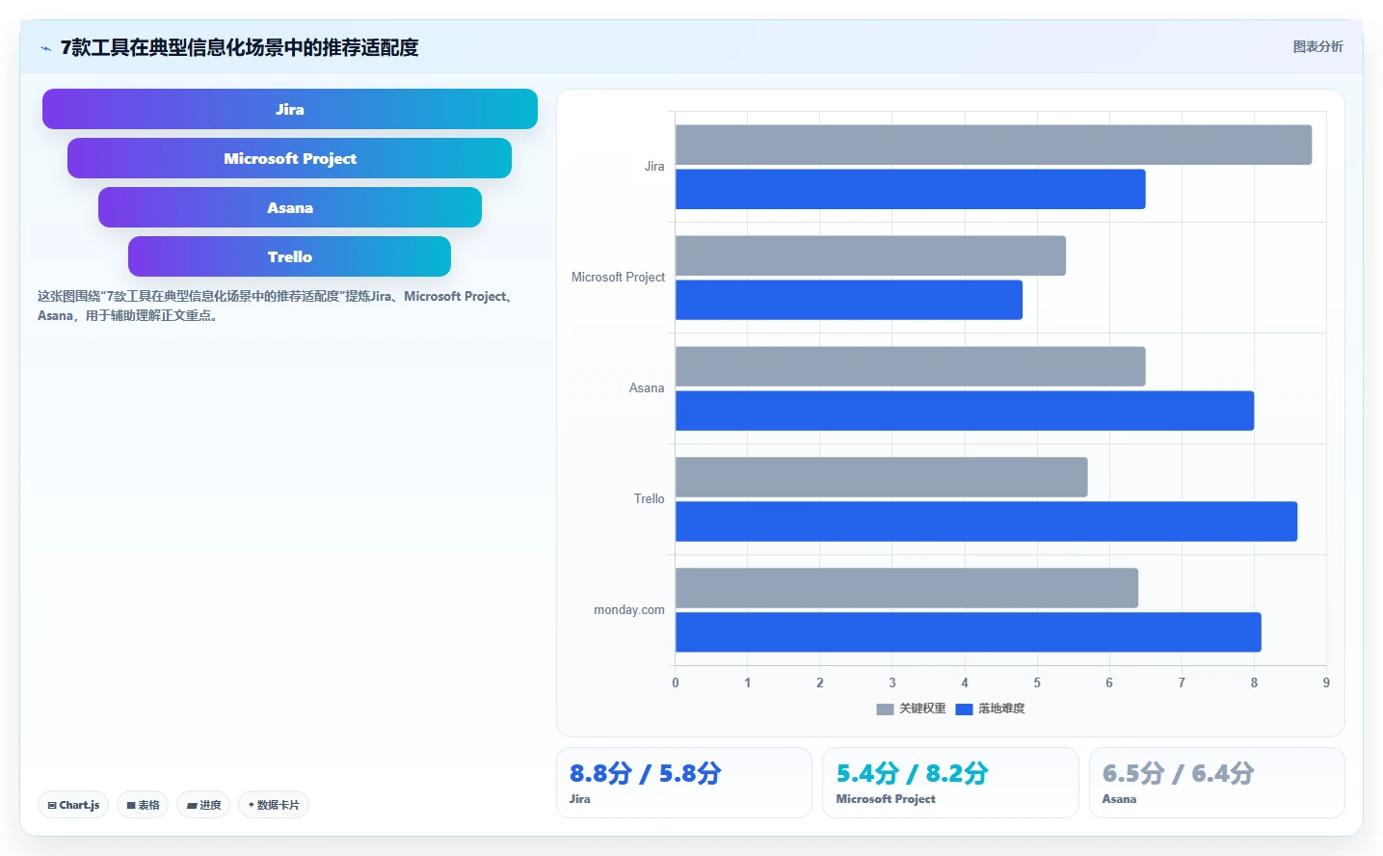Click the Asana y-axis label
Viewport: 1383px width, 856px height.
click(x=647, y=388)
